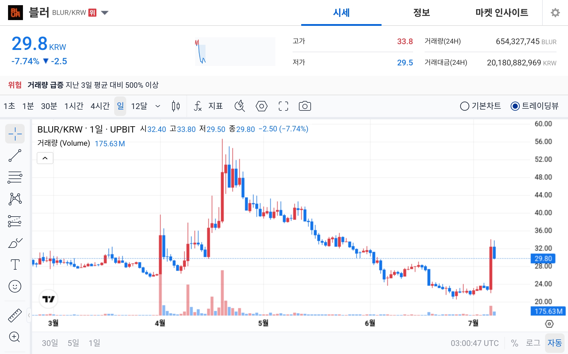568x354 pixels.
Task: Select the 트레이딩뷰 radio option
Action: point(534,106)
